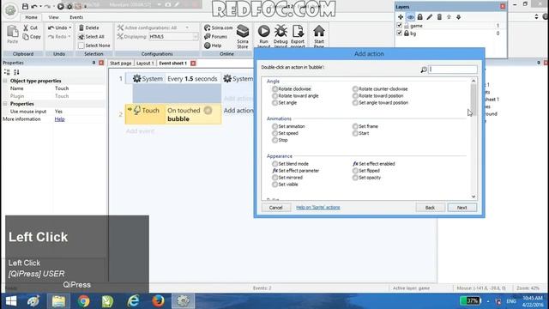
Task: Click the Help link in Properties panel
Action: [x=59, y=119]
